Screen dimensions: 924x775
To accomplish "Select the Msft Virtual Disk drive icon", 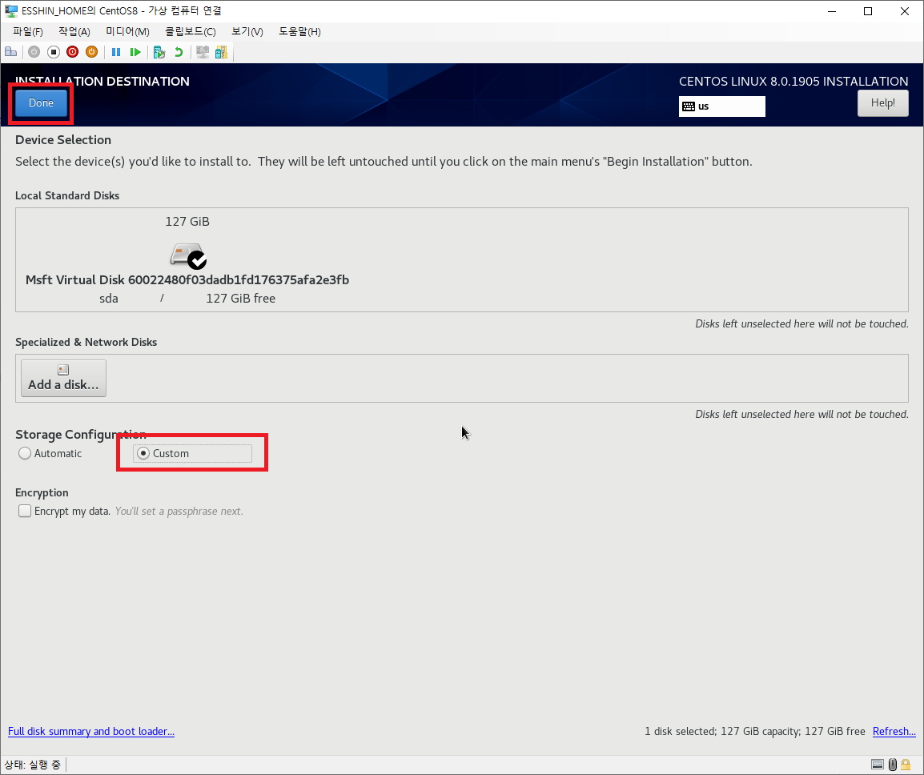I will [x=188, y=255].
